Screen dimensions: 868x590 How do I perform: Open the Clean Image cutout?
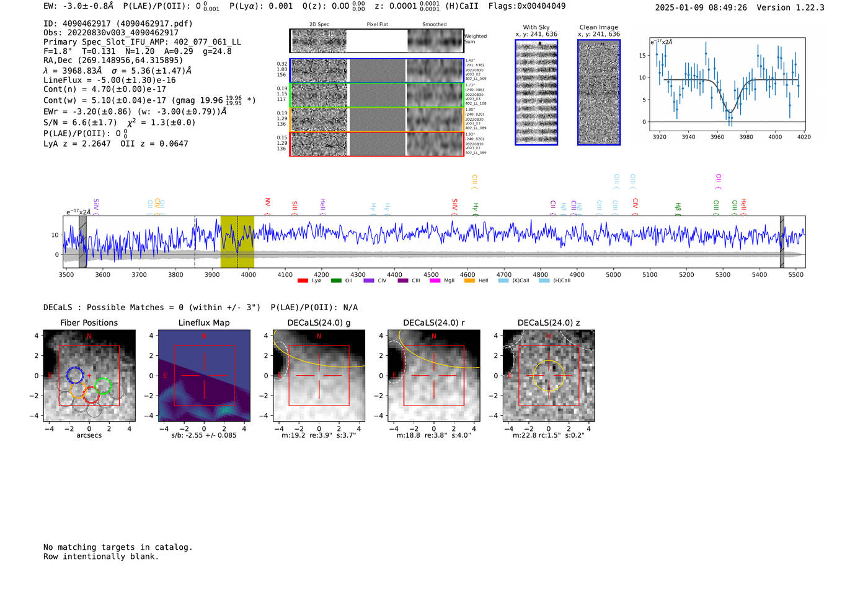599,92
